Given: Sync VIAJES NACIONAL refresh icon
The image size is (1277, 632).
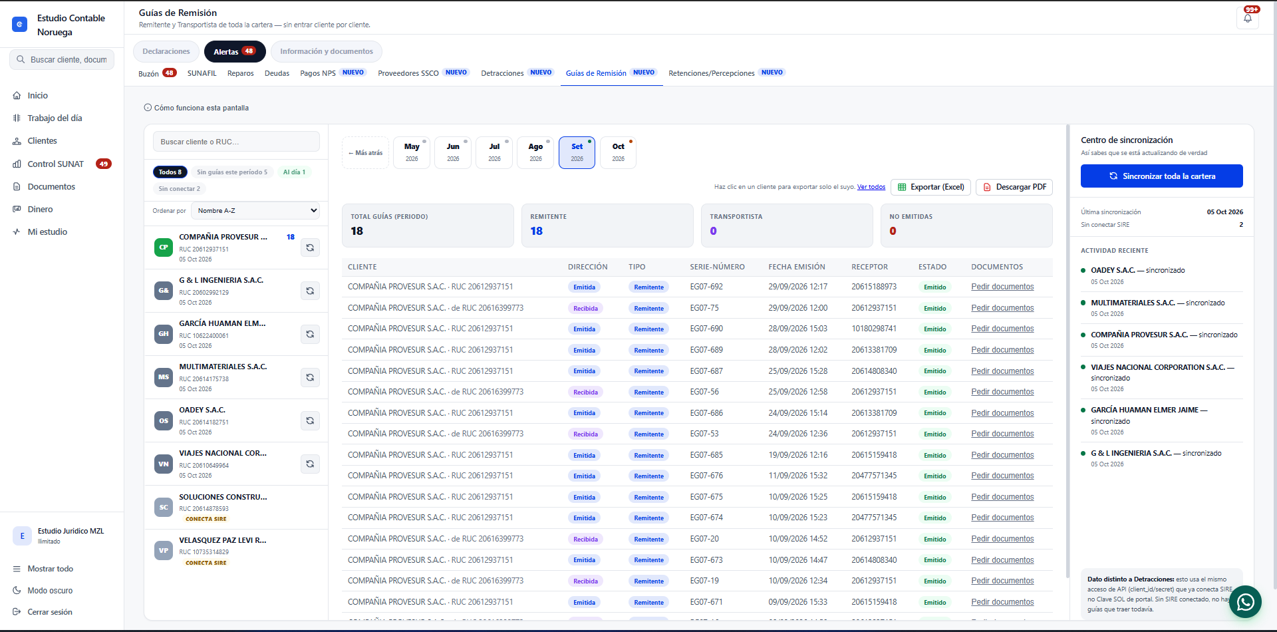Looking at the screenshot, I should pos(310,464).
